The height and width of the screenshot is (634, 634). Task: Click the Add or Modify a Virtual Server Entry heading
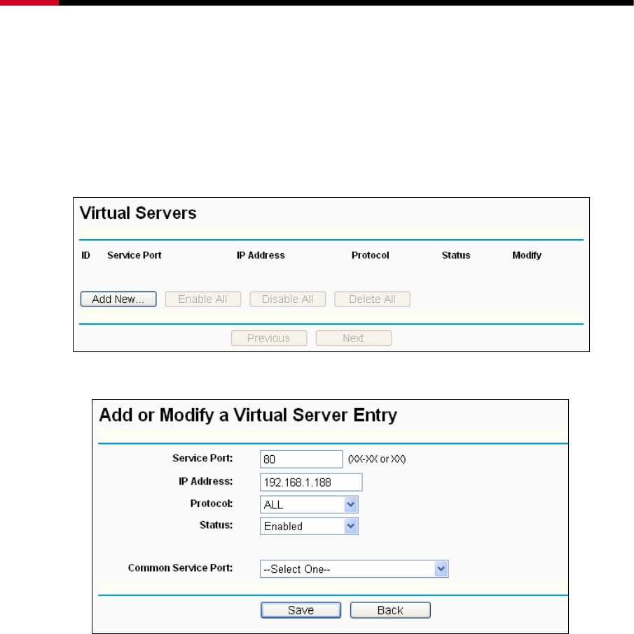(x=248, y=415)
